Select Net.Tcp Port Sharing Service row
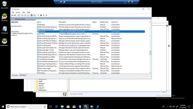The height and width of the screenshot is (109, 193). [91, 27]
